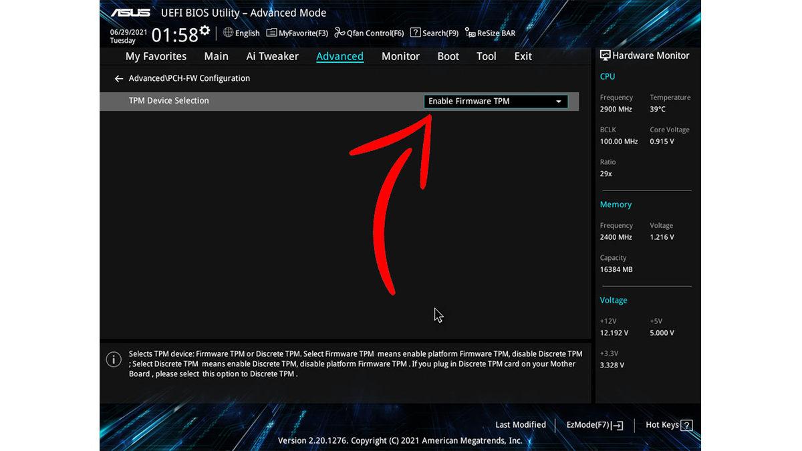Screen dimensions: 802x451
Task: Open the Hot Keys reference
Action: click(667, 424)
